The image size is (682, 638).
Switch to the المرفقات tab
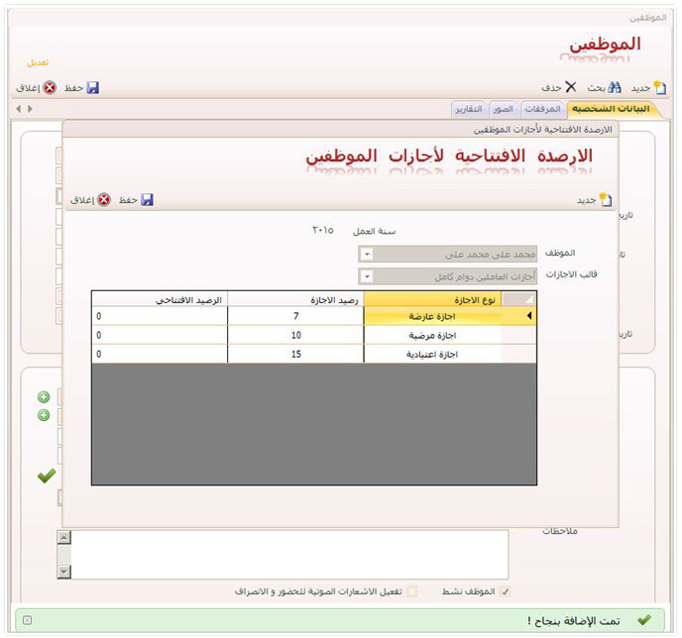[542, 109]
